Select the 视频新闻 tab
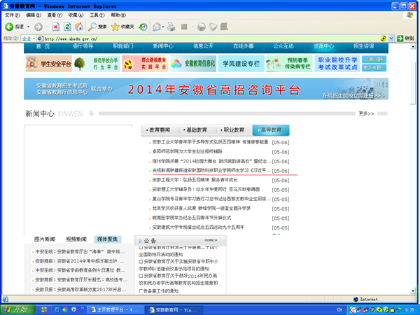Image resolution: width=420 pixels, height=315 pixels. [x=76, y=239]
